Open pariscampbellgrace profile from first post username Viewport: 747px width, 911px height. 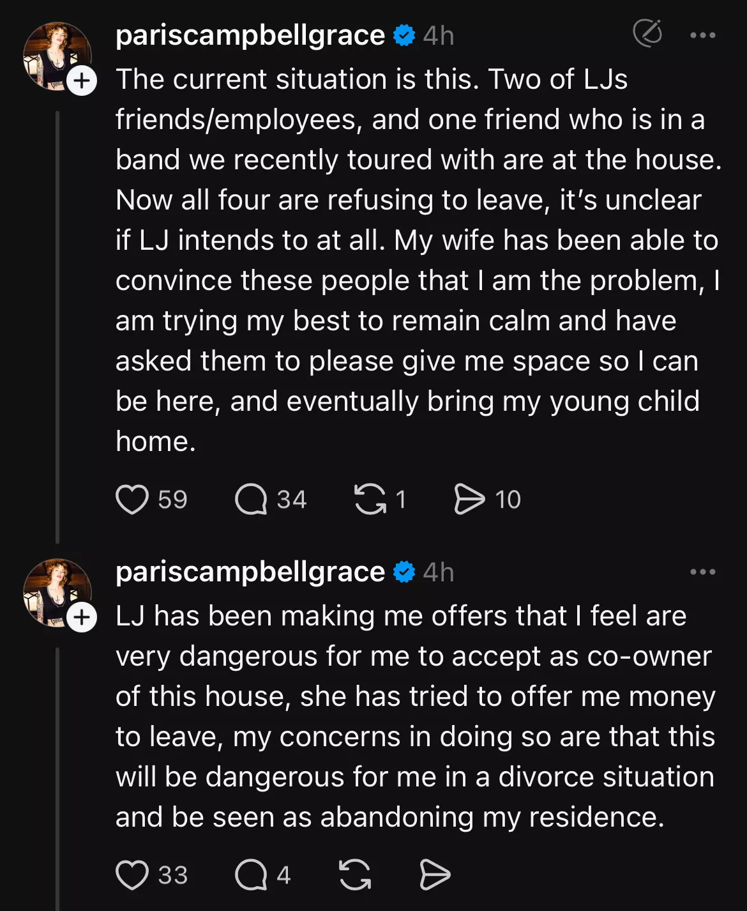(x=250, y=35)
